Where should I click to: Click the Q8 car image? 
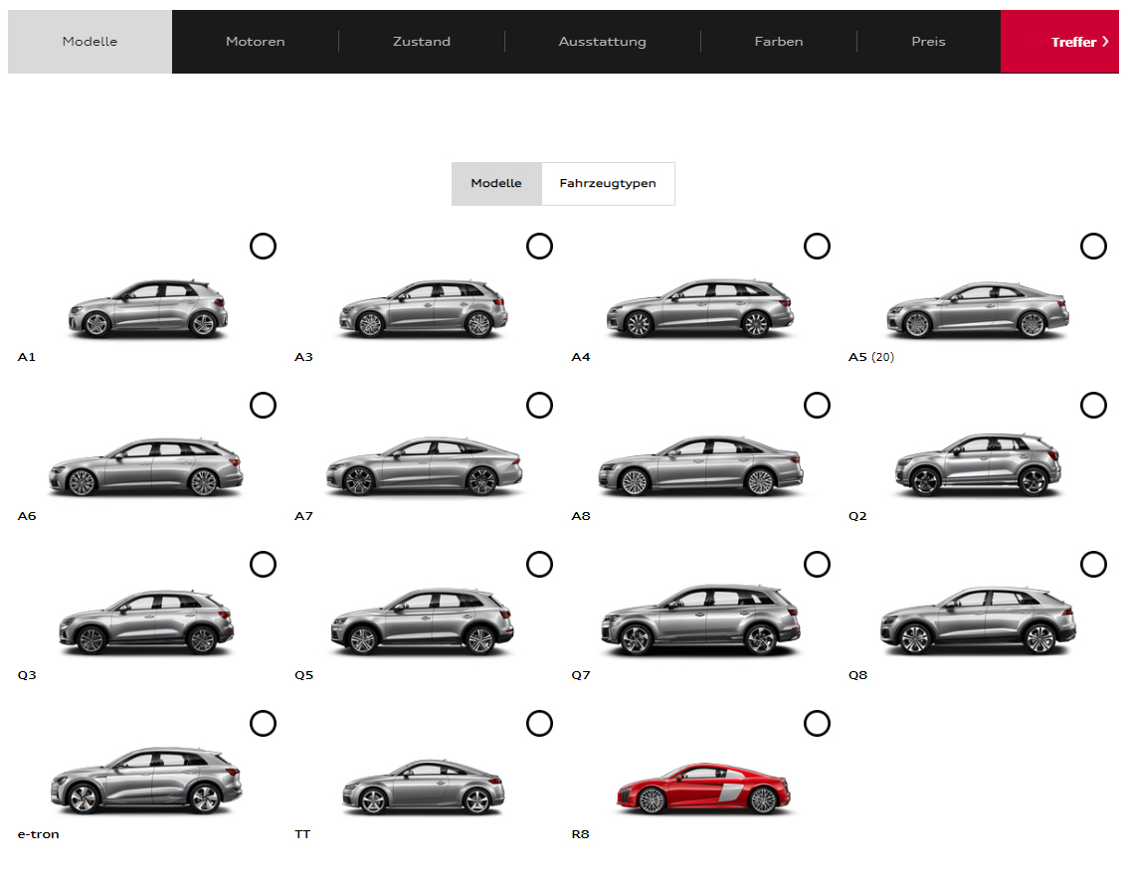[979, 621]
